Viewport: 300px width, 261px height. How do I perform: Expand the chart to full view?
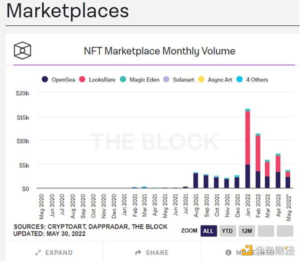pyautogui.click(x=54, y=252)
